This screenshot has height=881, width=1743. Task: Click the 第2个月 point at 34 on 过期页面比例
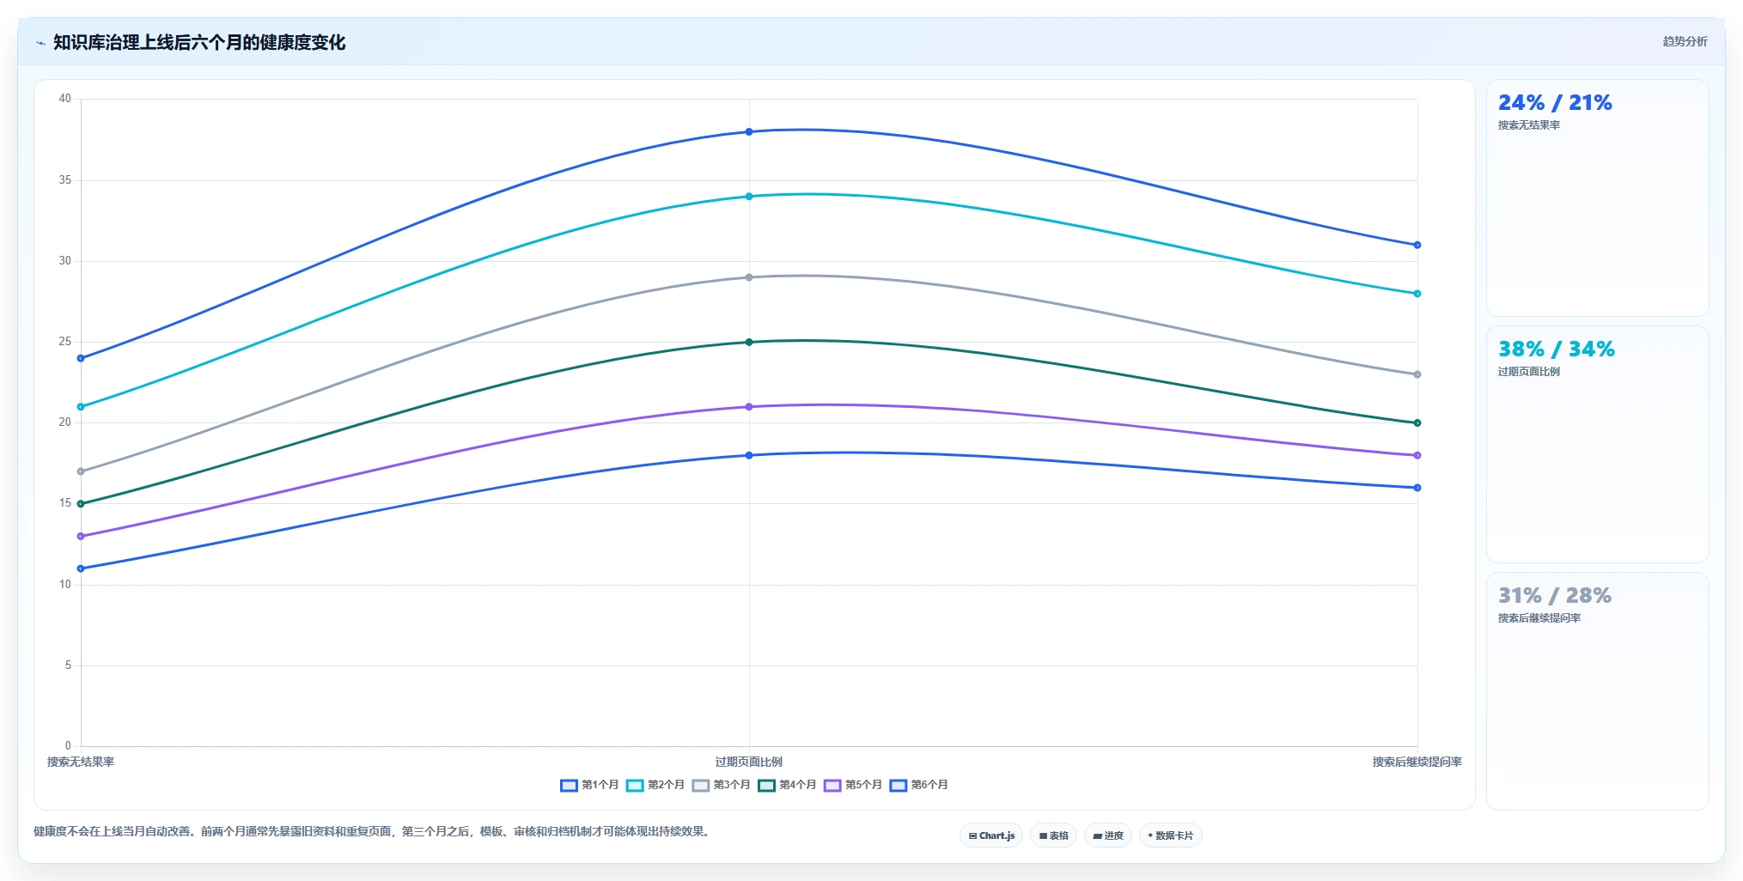point(749,197)
